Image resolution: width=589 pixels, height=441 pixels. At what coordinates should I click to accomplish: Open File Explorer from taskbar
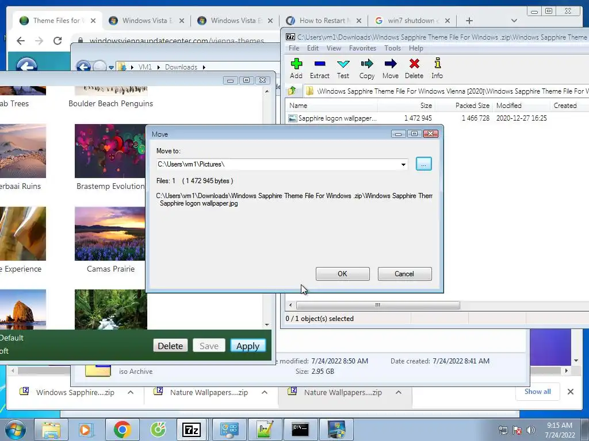pyautogui.click(x=51, y=430)
